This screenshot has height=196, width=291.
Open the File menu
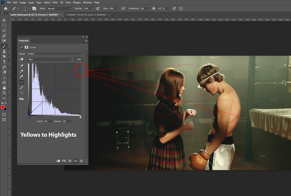point(9,2)
